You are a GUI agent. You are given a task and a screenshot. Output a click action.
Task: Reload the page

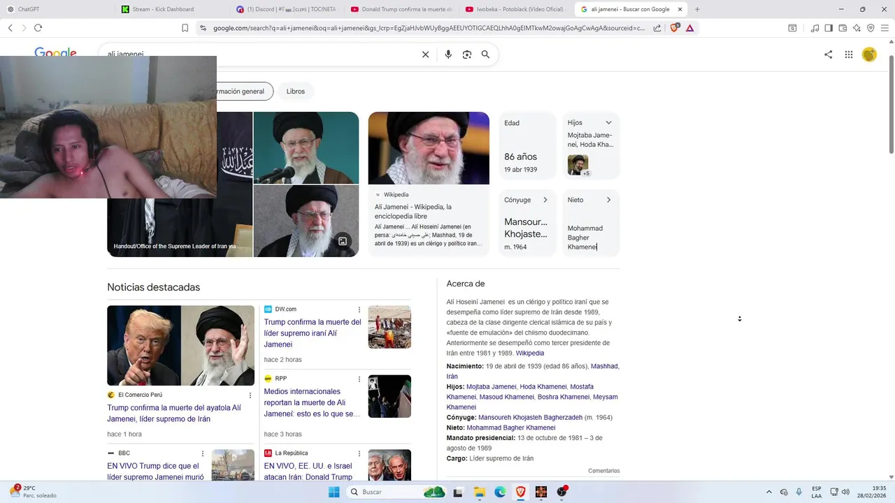click(38, 28)
